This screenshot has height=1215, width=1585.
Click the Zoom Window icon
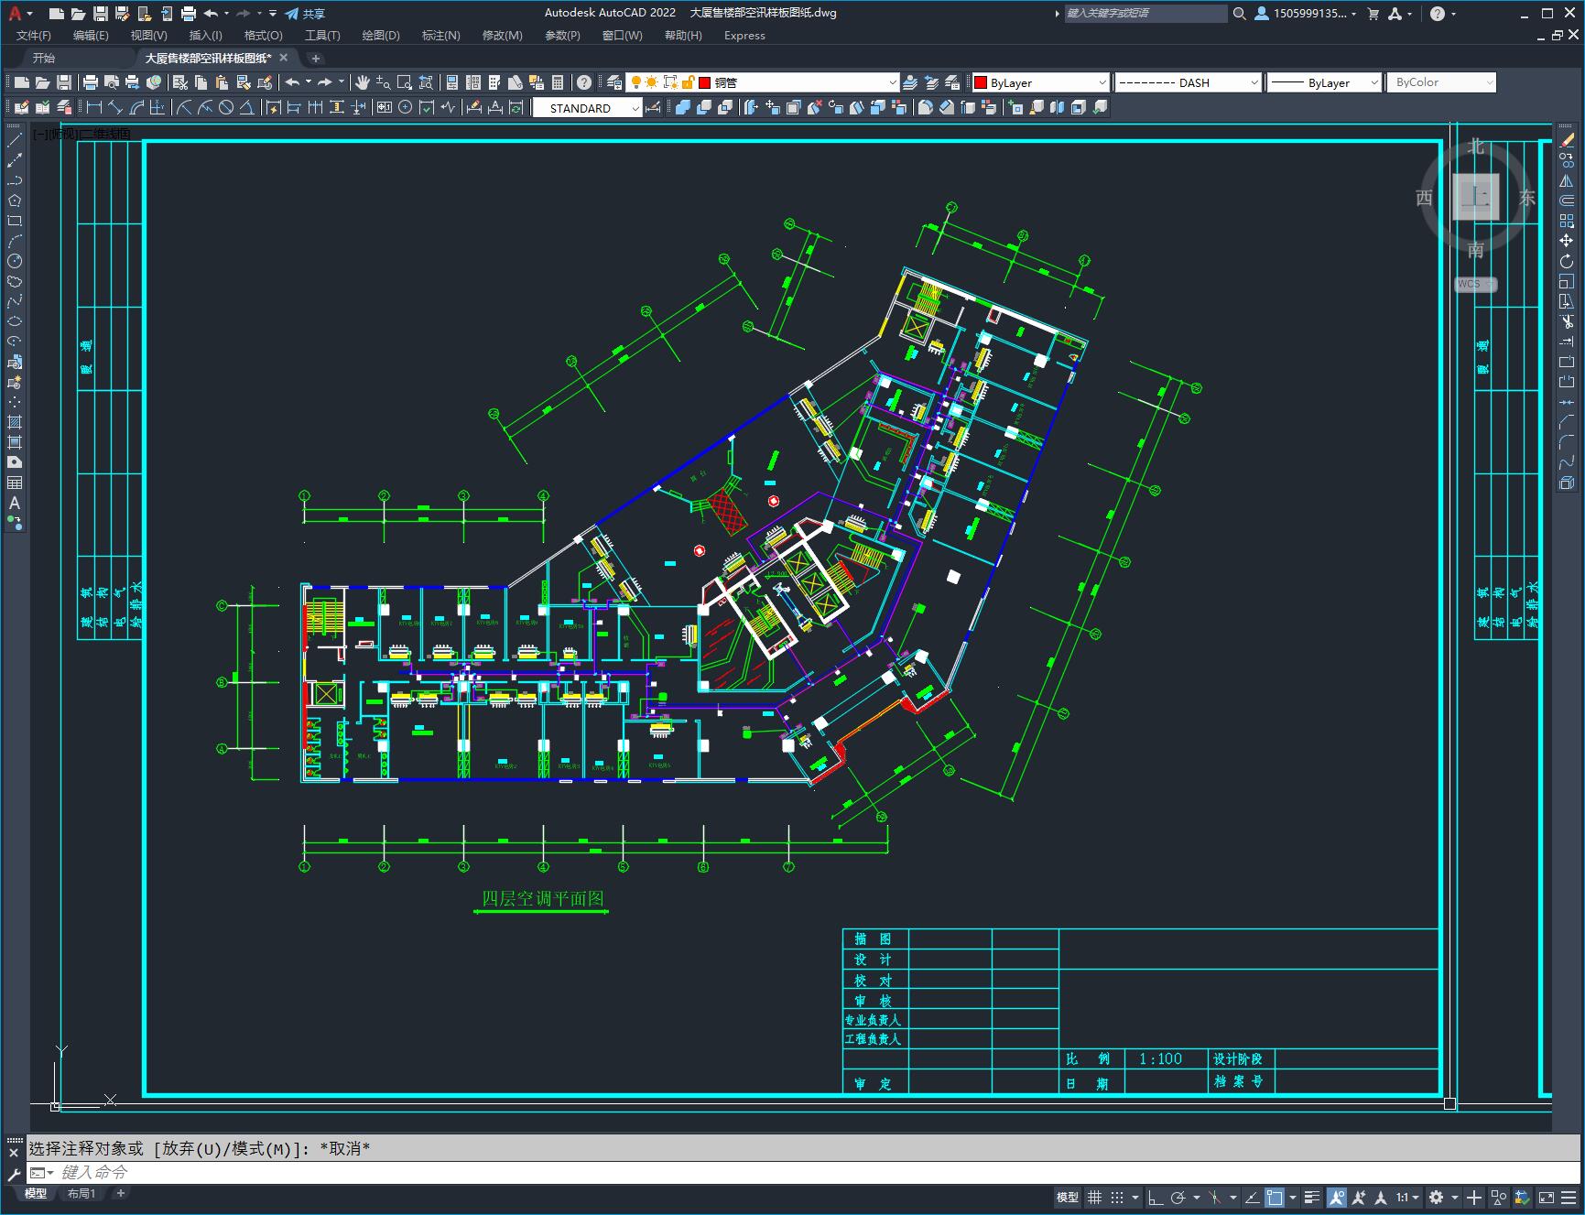[x=405, y=82]
